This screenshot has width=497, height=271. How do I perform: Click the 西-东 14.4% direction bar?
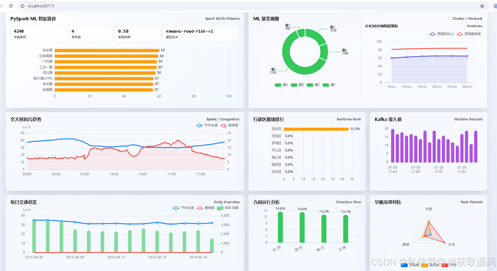coord(302,228)
